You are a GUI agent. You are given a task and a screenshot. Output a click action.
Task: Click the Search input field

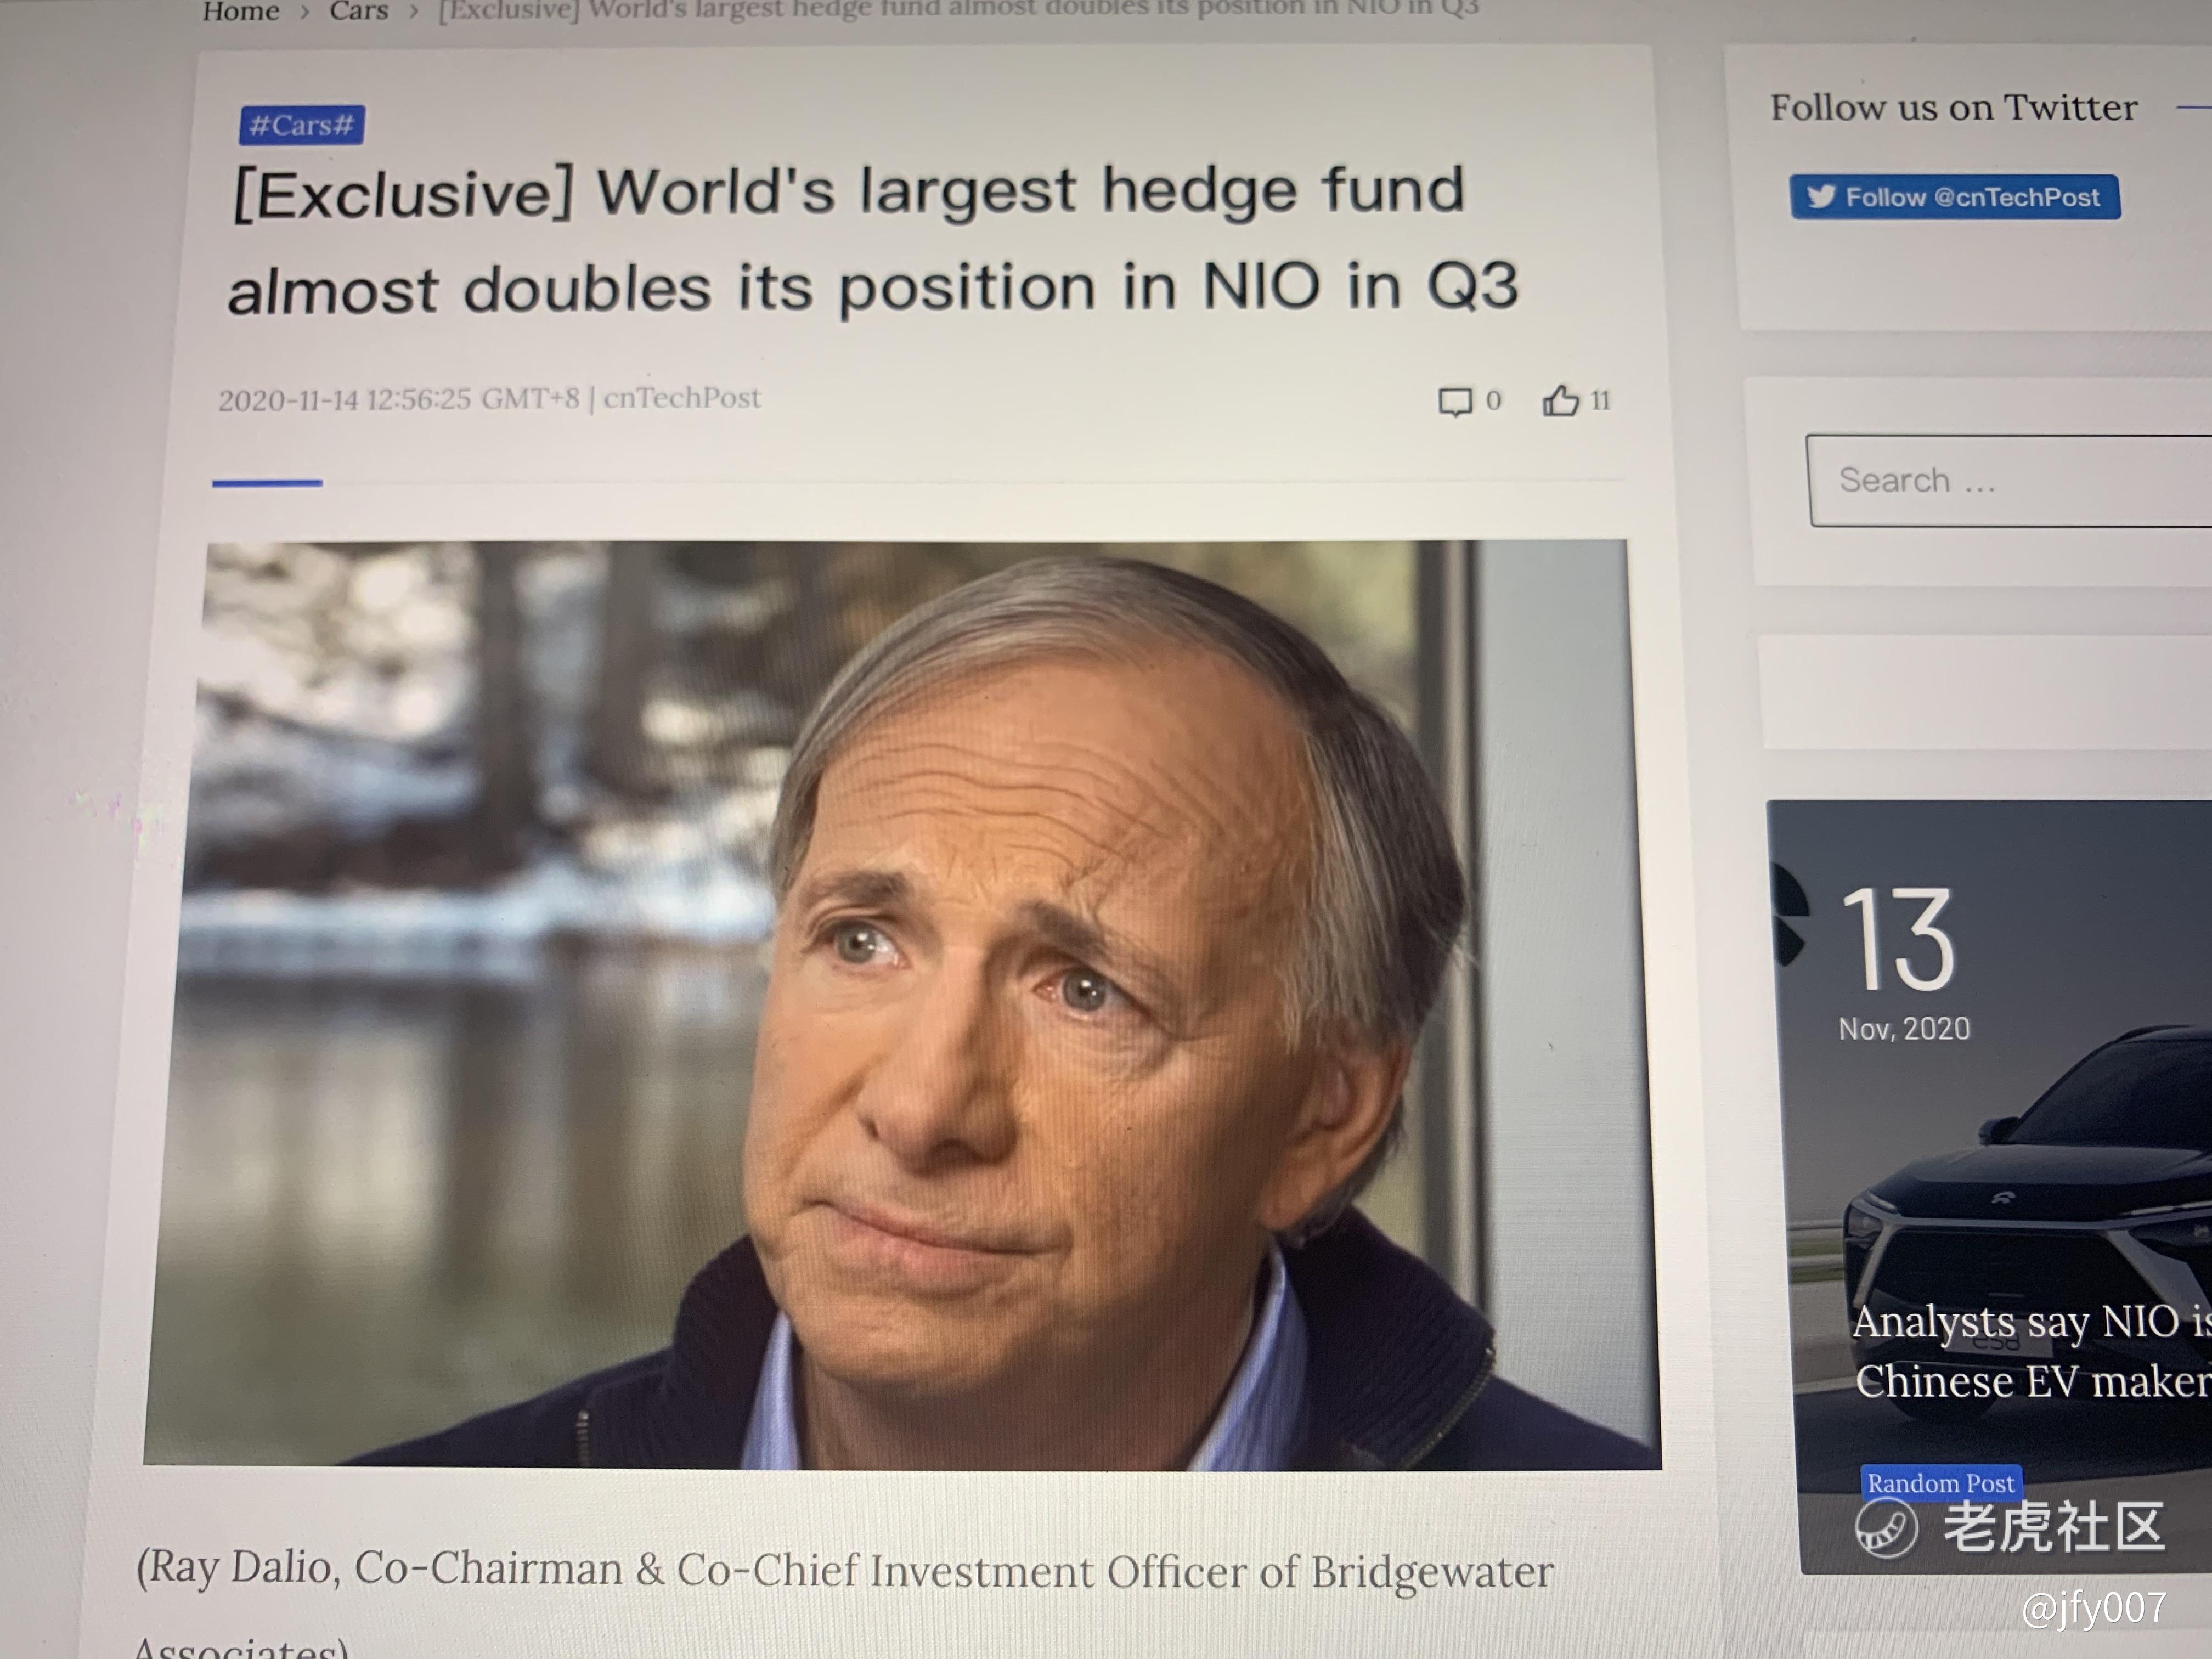coord(2009,481)
